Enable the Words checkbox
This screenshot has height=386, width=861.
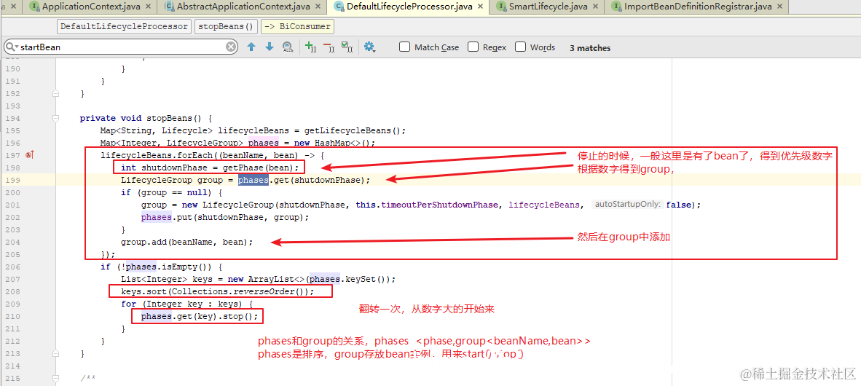521,47
